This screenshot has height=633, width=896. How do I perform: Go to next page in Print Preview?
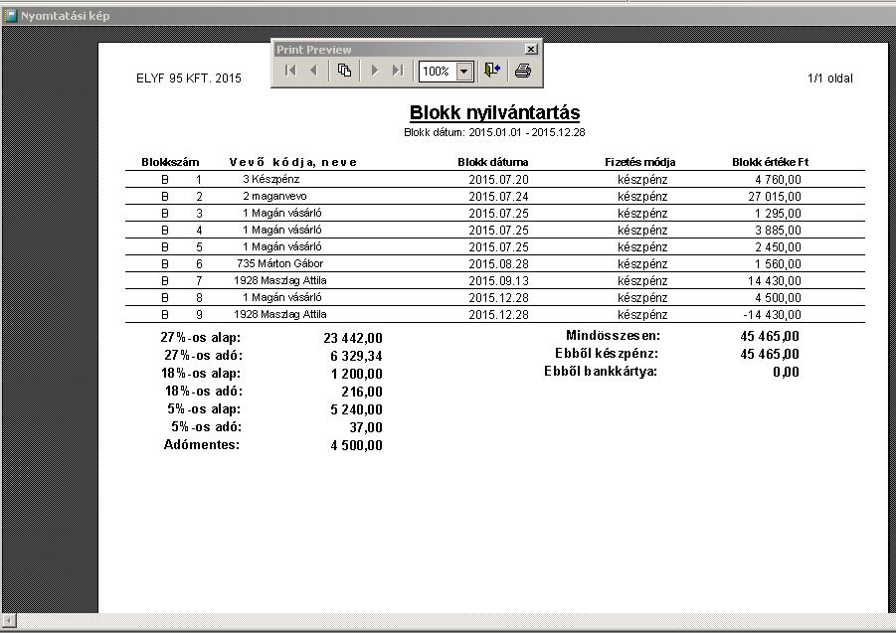point(375,71)
